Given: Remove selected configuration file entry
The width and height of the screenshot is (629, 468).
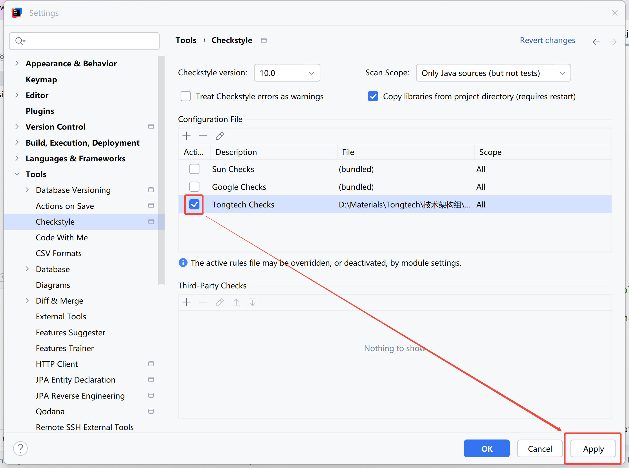Looking at the screenshot, I should tap(203, 136).
